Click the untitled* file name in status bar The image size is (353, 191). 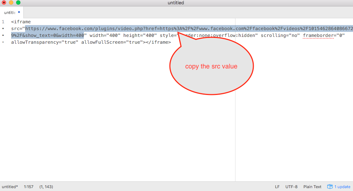click(x=10, y=187)
